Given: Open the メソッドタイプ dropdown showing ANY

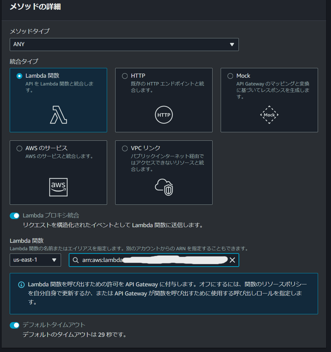Looking at the screenshot, I should [x=124, y=45].
